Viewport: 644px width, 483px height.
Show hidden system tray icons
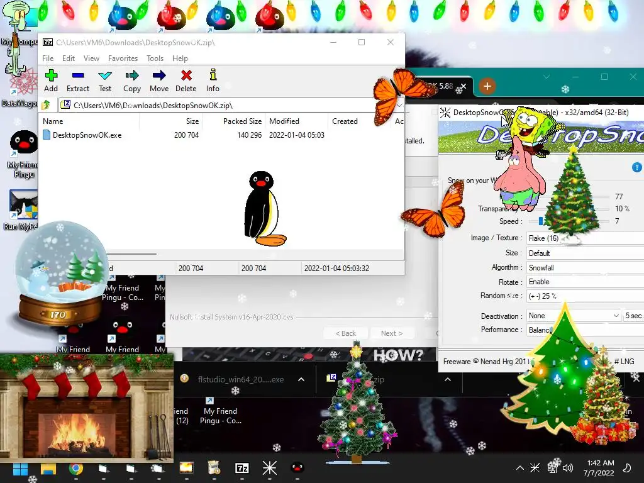click(519, 468)
